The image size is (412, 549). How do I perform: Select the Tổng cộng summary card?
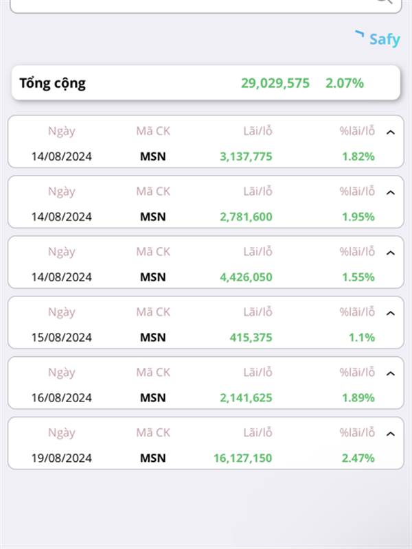click(x=205, y=83)
